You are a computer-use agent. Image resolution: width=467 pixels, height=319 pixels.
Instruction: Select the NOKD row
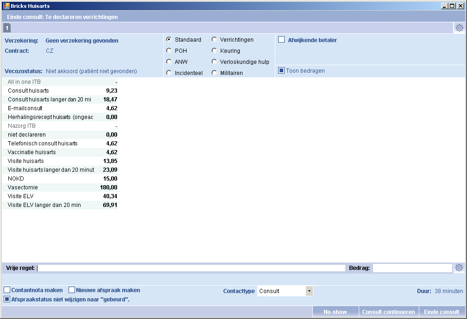pos(60,178)
